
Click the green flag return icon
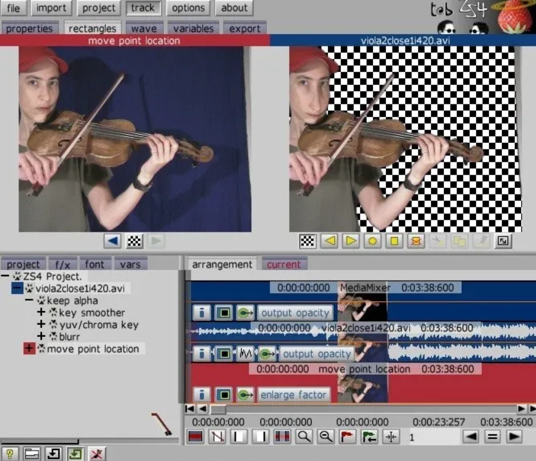(x=369, y=437)
